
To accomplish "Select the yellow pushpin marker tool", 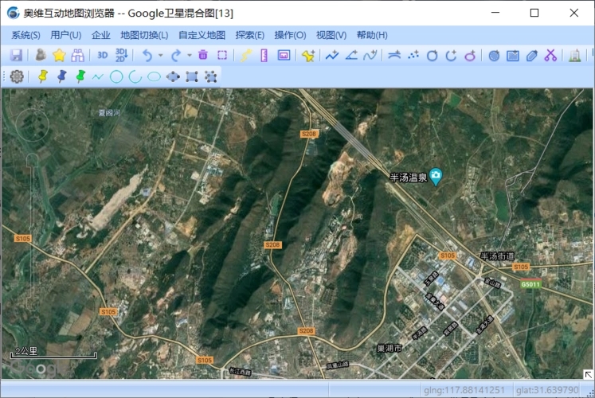I will (43, 76).
